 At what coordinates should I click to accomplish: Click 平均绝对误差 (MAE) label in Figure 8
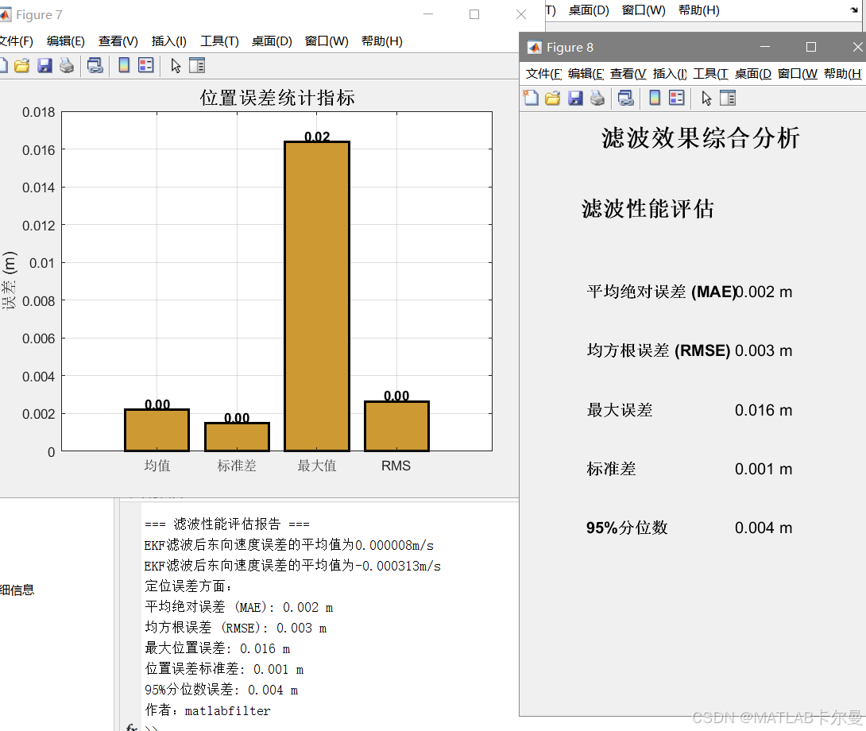click(x=661, y=291)
